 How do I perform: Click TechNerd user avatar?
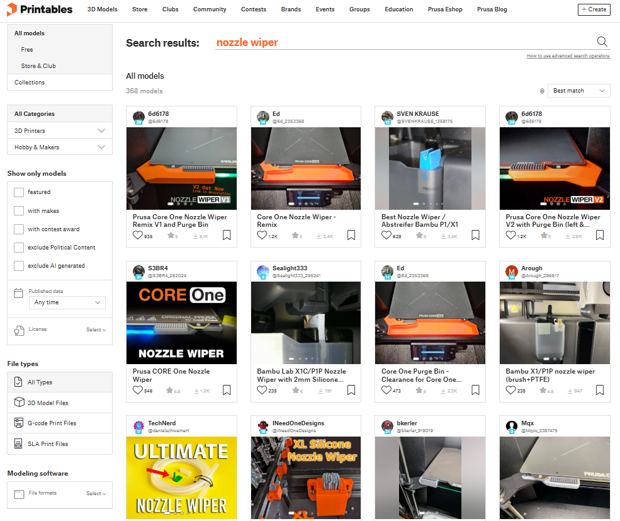[138, 427]
